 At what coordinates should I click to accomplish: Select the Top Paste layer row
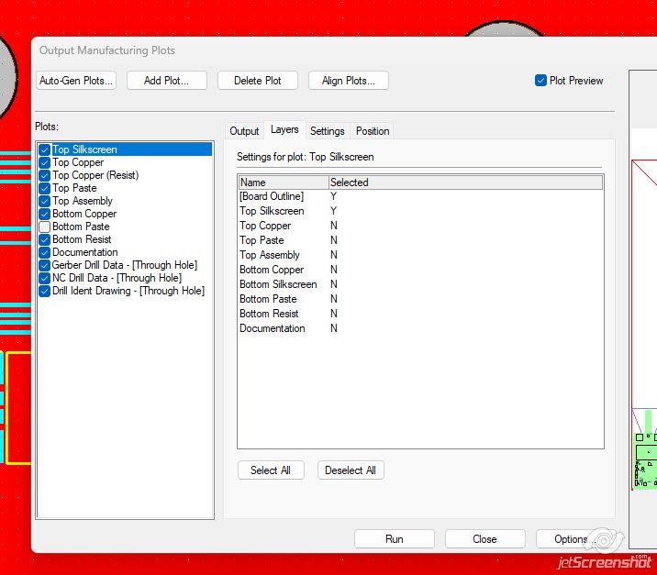coord(420,240)
